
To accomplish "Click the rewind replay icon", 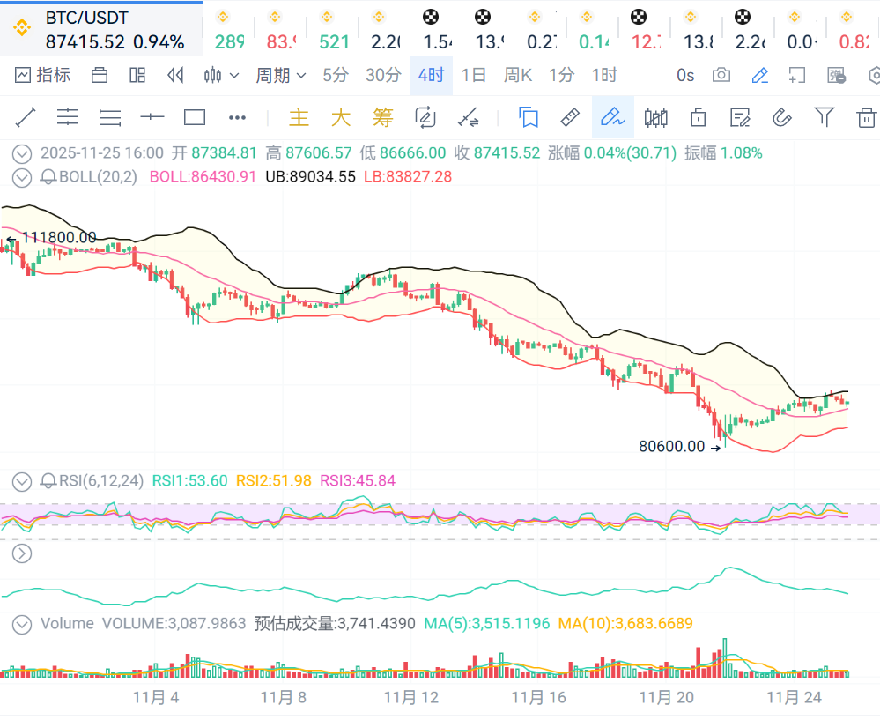I will (175, 76).
